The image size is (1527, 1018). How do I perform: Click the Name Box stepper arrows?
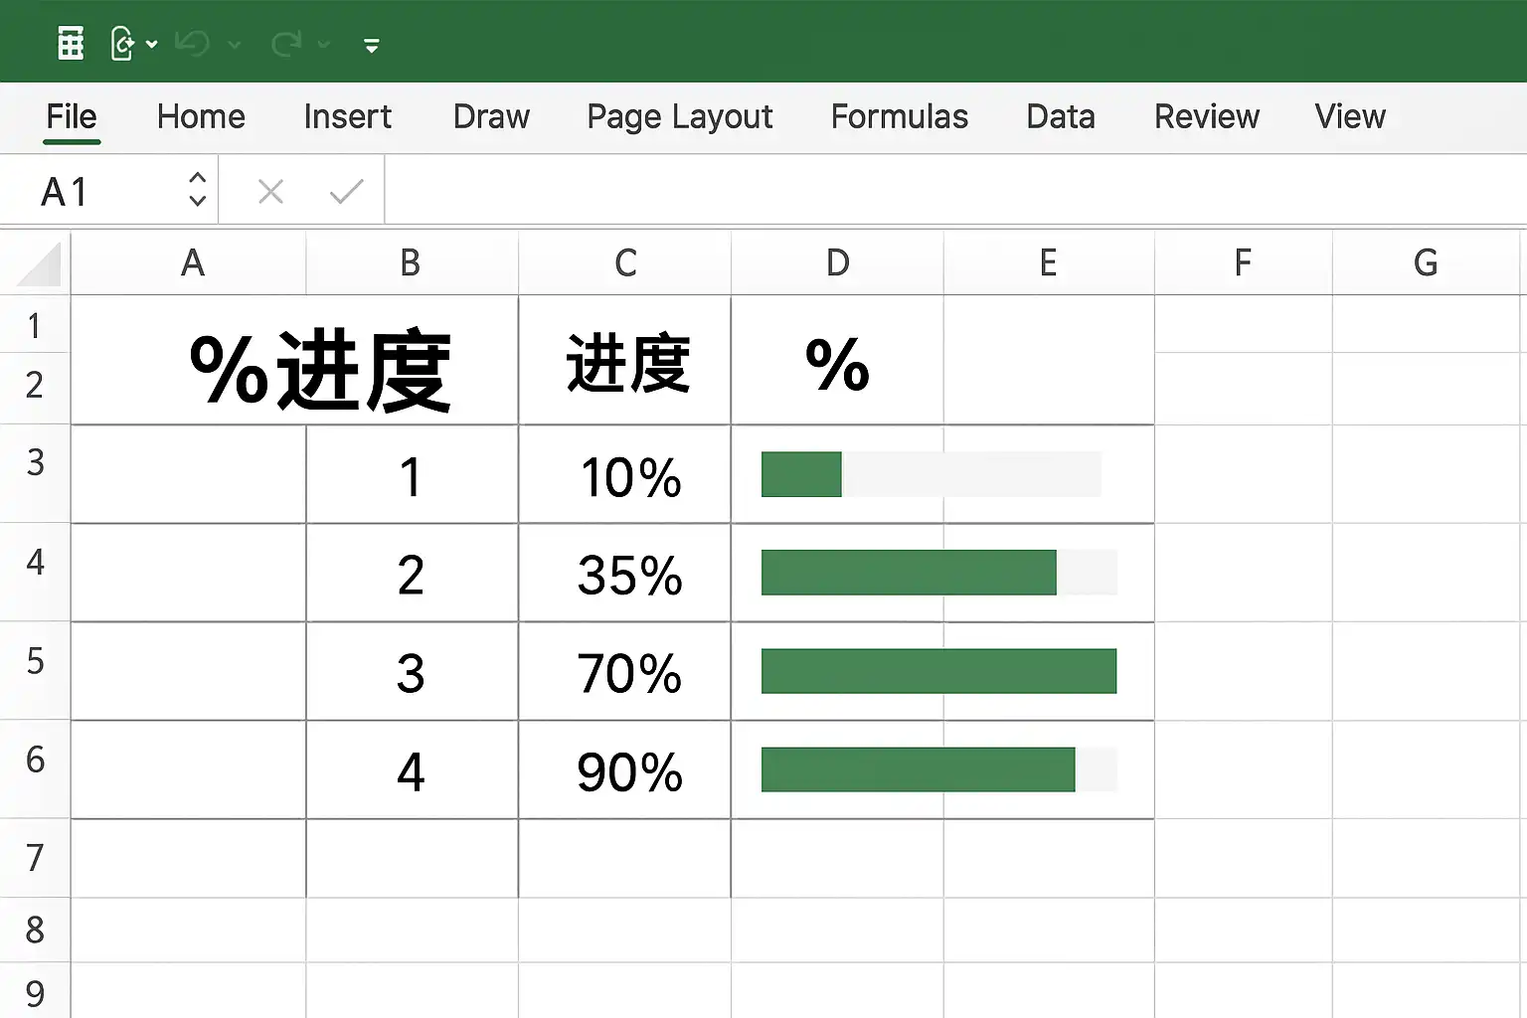[x=197, y=189]
